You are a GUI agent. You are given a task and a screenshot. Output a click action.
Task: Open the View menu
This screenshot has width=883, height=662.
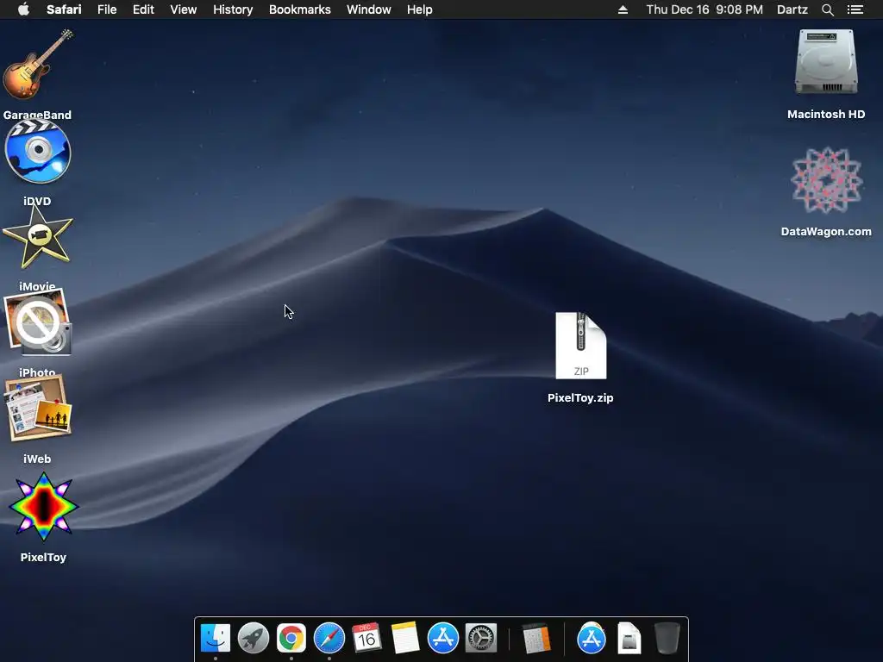tap(184, 9)
